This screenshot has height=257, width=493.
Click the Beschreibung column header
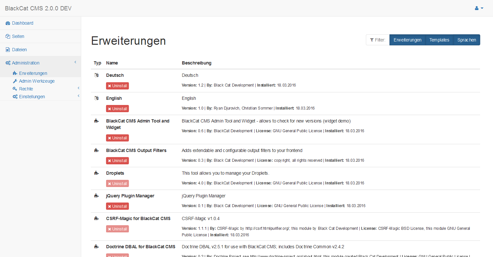(197, 63)
